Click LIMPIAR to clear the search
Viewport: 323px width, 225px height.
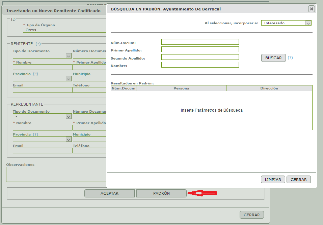coord(273,179)
